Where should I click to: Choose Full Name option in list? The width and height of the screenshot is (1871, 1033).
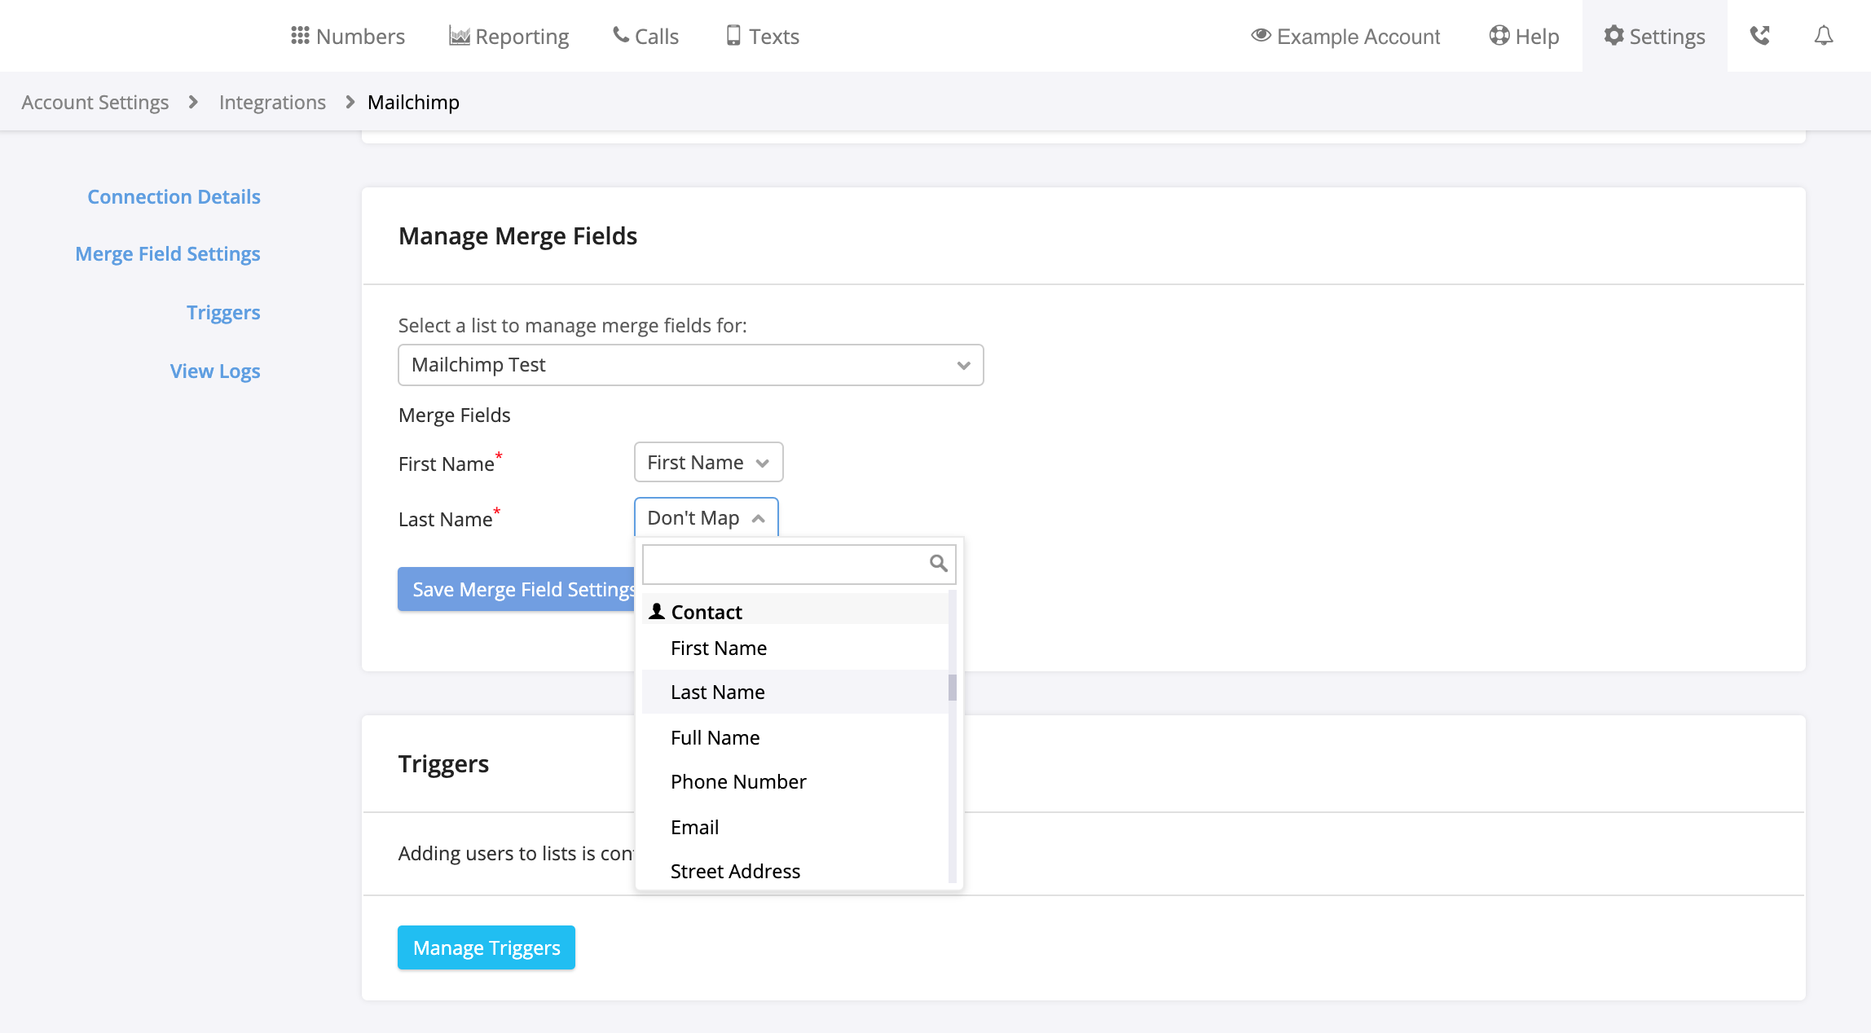point(795,737)
